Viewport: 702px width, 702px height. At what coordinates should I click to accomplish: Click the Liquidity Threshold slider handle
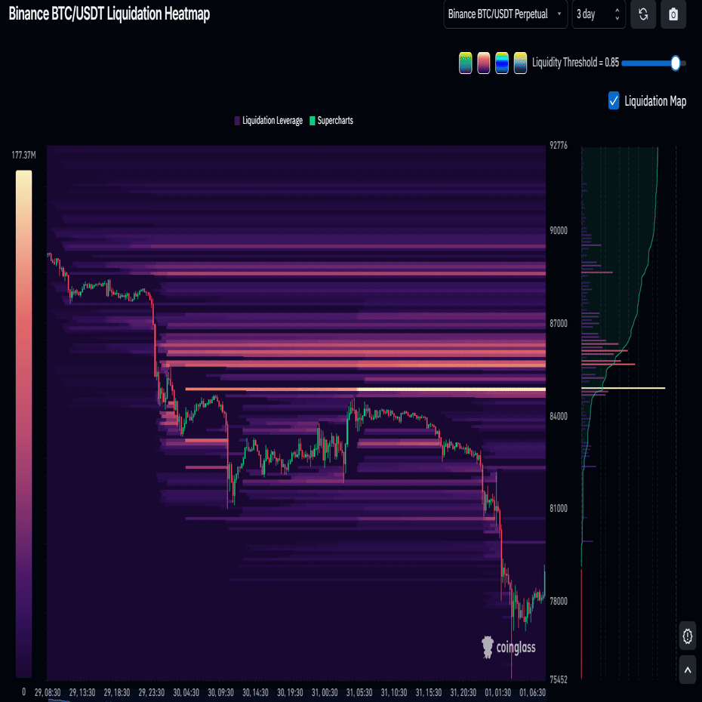coord(676,63)
